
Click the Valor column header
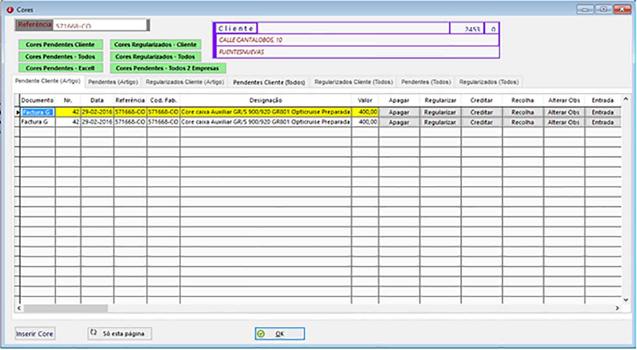pos(365,100)
